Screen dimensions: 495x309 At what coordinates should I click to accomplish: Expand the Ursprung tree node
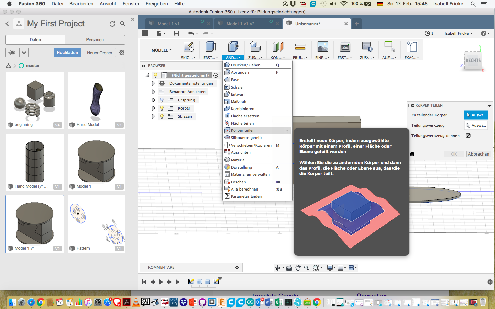pyautogui.click(x=153, y=100)
